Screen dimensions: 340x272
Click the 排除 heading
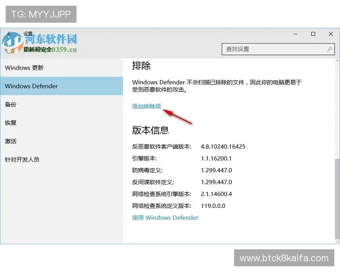[141, 66]
